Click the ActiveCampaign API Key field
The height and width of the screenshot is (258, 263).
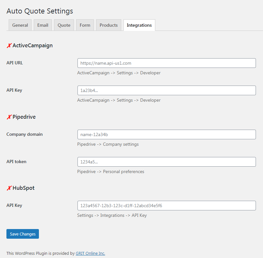167,90
